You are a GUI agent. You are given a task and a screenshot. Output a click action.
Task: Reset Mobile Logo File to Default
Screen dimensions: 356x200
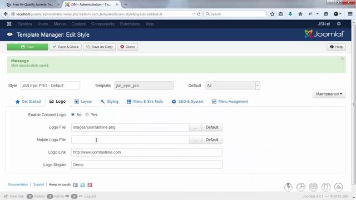[x=212, y=139]
